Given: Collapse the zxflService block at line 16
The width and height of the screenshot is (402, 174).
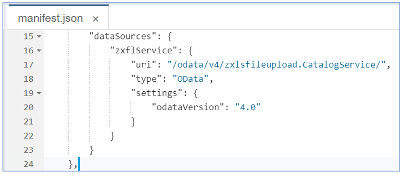Looking at the screenshot, I should point(39,51).
